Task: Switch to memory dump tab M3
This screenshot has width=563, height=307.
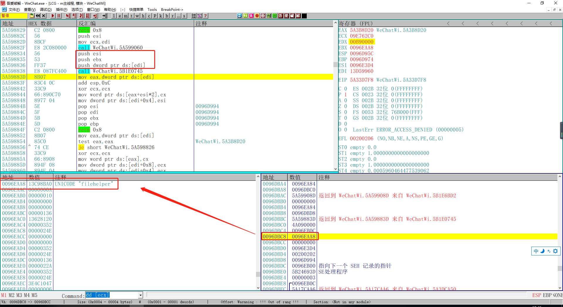Action: [19, 295]
